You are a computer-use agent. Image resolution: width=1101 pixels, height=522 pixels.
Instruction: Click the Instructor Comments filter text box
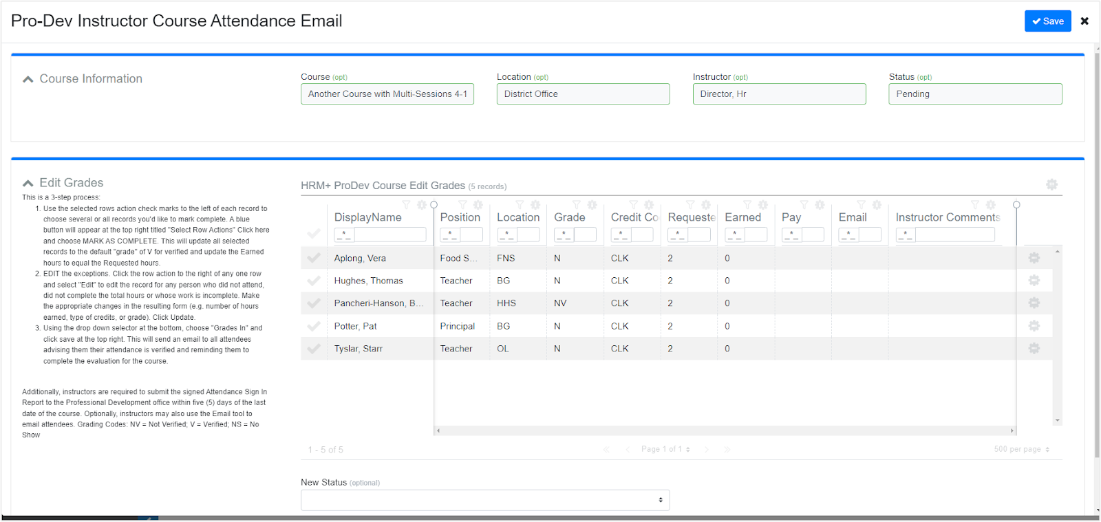[x=955, y=235]
